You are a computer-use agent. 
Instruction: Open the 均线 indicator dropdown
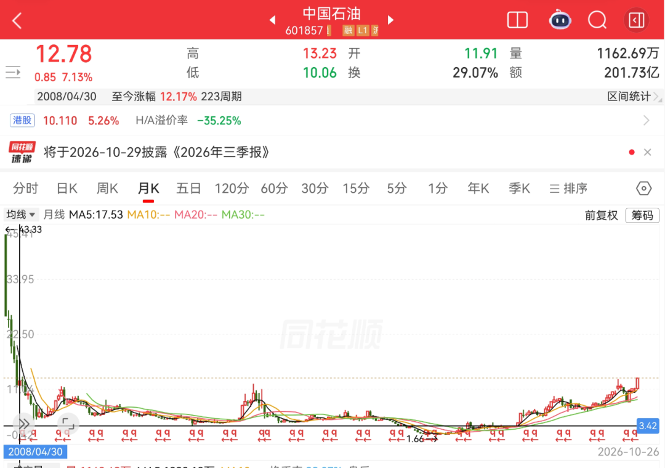(21, 215)
